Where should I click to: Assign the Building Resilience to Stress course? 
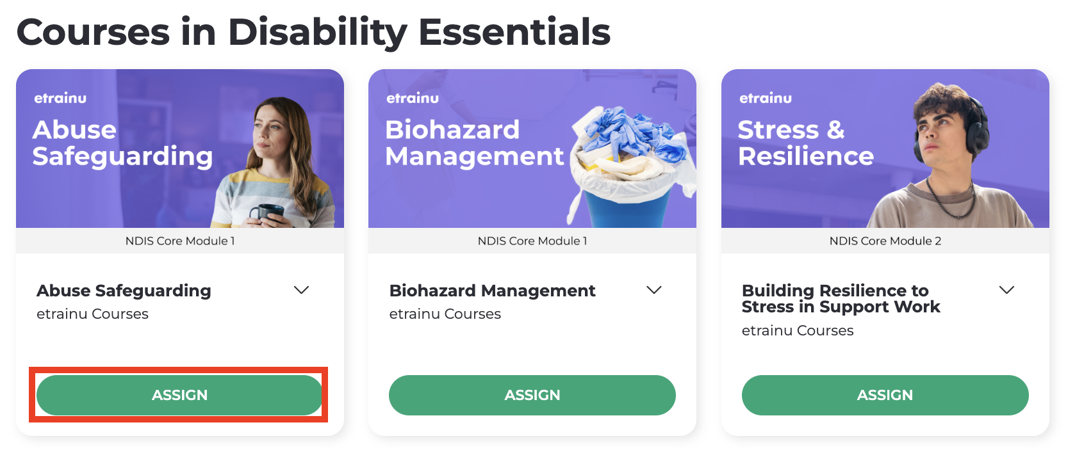pos(885,395)
